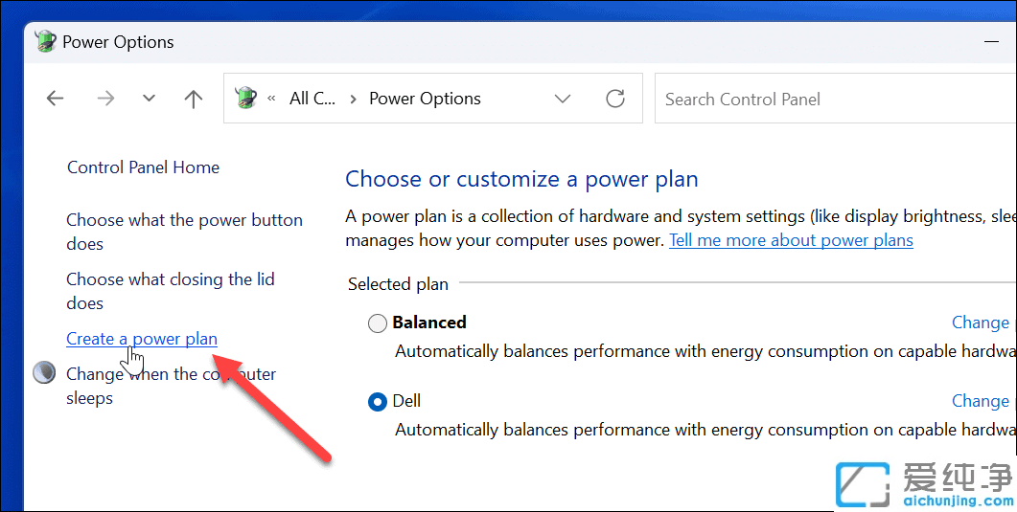1017x512 pixels.
Task: Select the Balanced power plan
Action: click(x=378, y=323)
